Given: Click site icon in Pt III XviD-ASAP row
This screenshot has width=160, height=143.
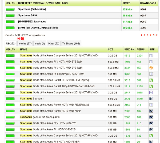Looking at the screenshot, I should click(151, 74).
